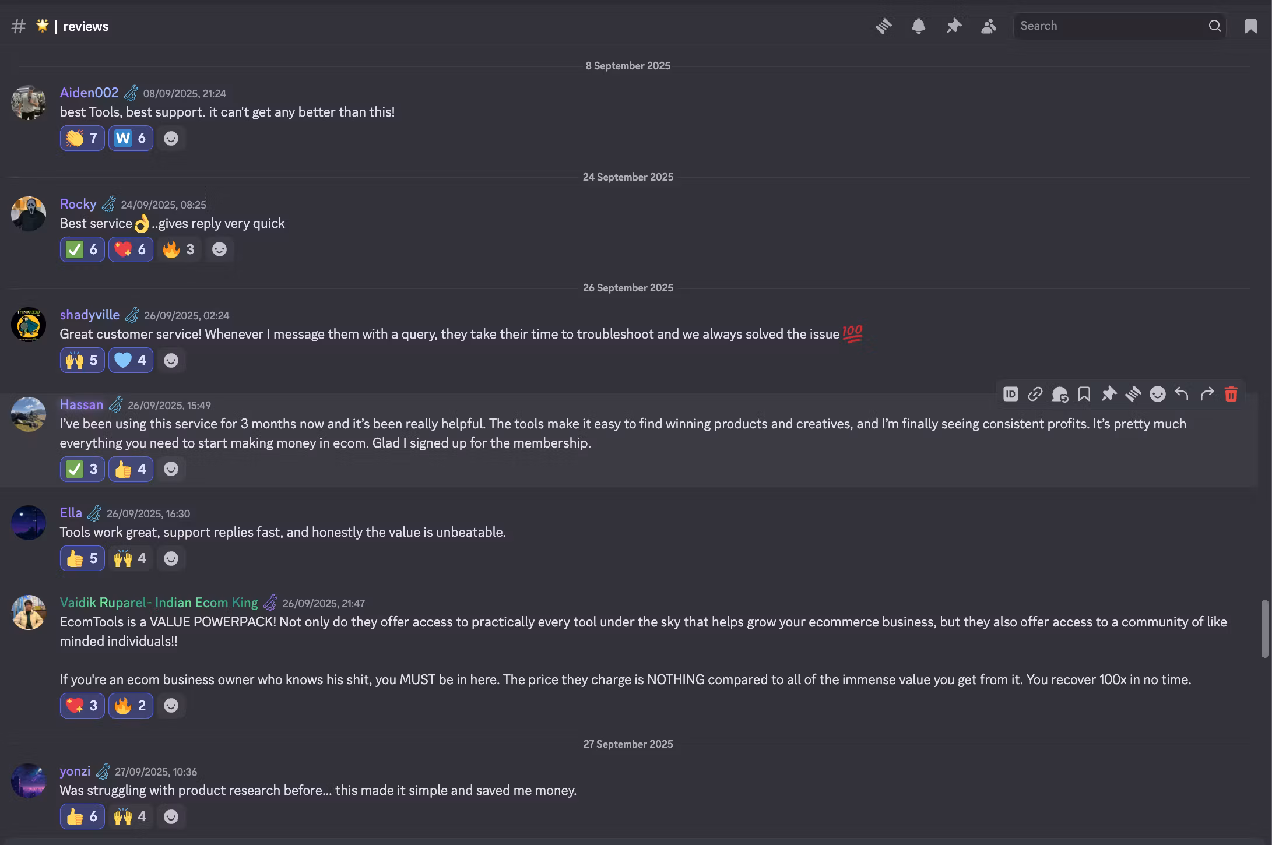Click yonzi's avatar thumbnail
The width and height of the screenshot is (1272, 845).
pos(29,781)
